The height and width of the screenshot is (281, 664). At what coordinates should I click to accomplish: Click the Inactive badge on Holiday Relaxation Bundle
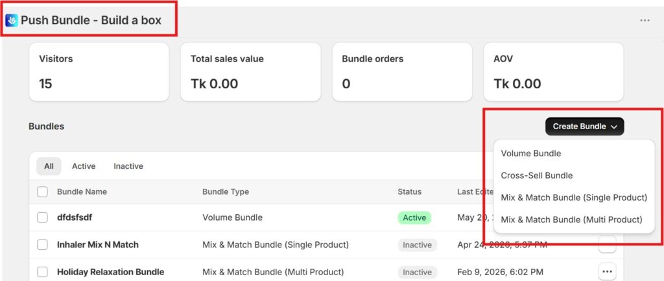tap(417, 272)
